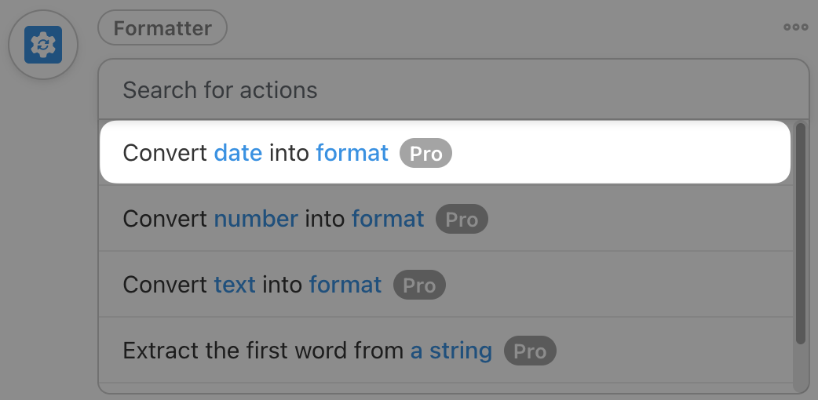Click the blue "date" placeholder
The height and width of the screenshot is (400, 818).
(x=238, y=152)
